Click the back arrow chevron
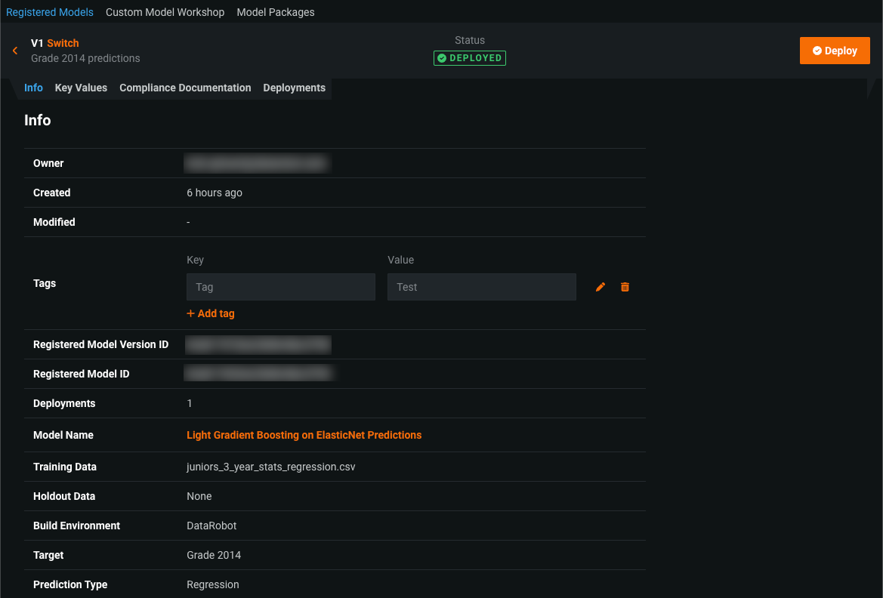 15,51
